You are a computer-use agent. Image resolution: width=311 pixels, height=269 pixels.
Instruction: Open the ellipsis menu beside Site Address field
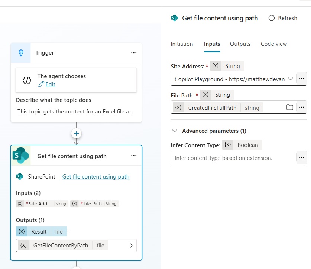(x=301, y=79)
